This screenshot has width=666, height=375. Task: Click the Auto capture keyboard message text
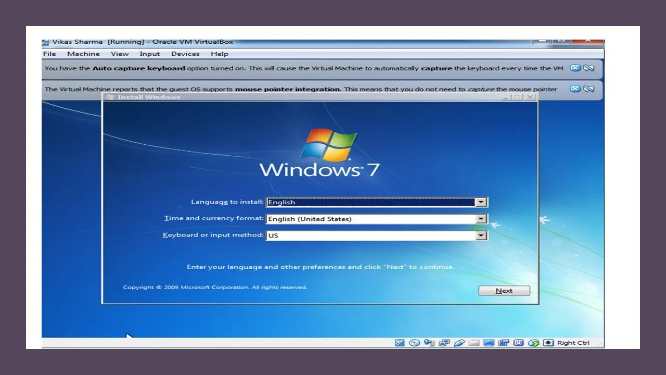coord(304,68)
